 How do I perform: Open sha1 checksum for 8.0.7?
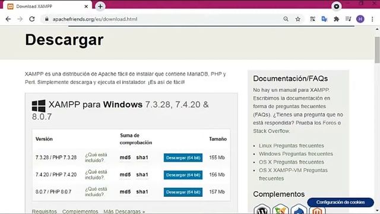142,191
